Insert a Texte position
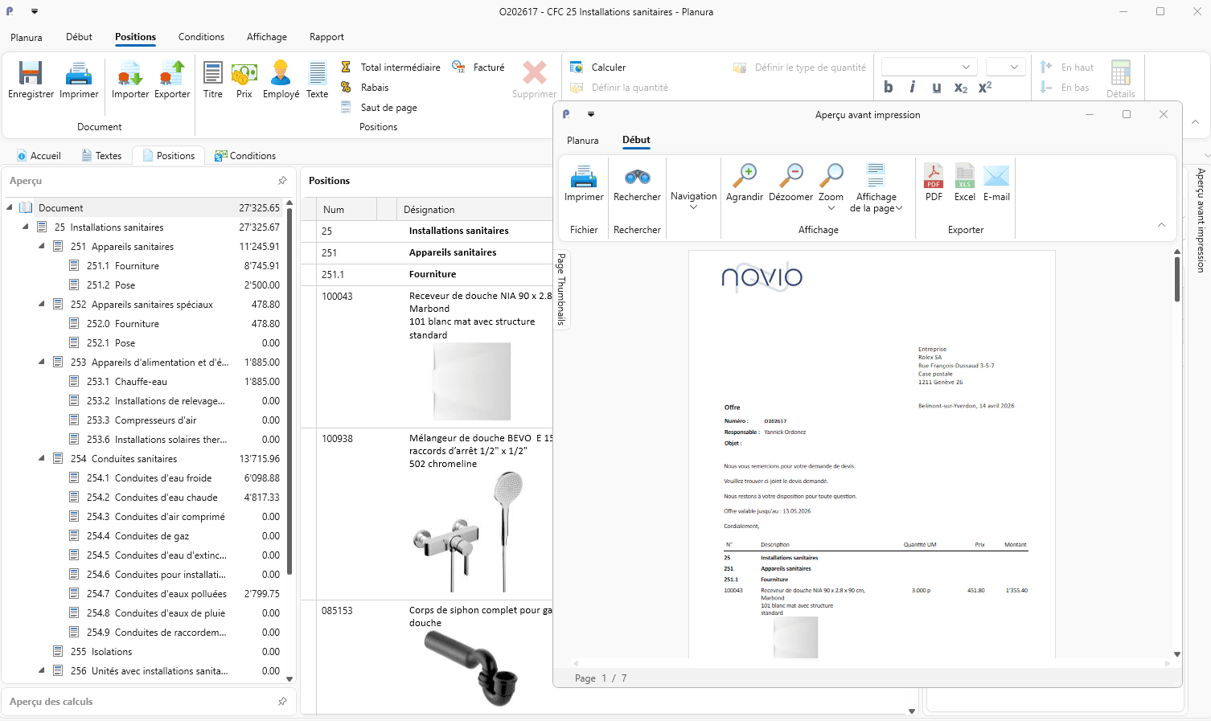Viewport: 1211px width, 721px height. [x=318, y=80]
